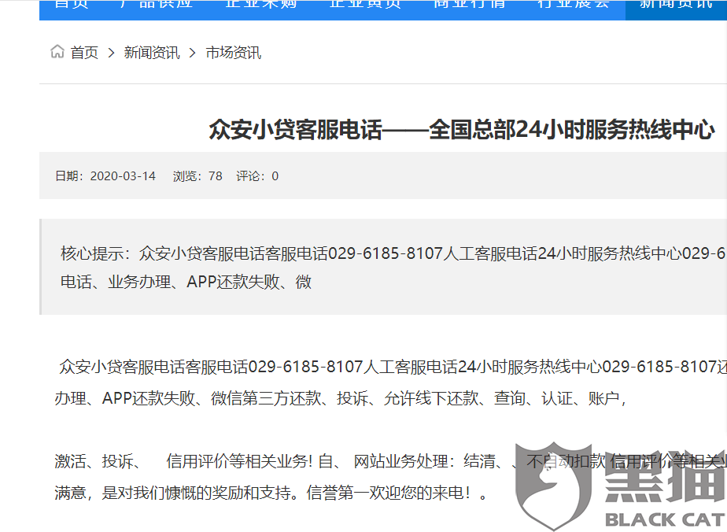Select 商业行情 in the navigation bar
Viewport: 727px width, 532px height.
tap(469, 5)
